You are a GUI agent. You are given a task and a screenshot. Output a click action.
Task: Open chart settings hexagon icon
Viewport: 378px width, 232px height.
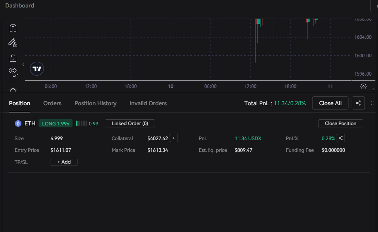point(363,86)
